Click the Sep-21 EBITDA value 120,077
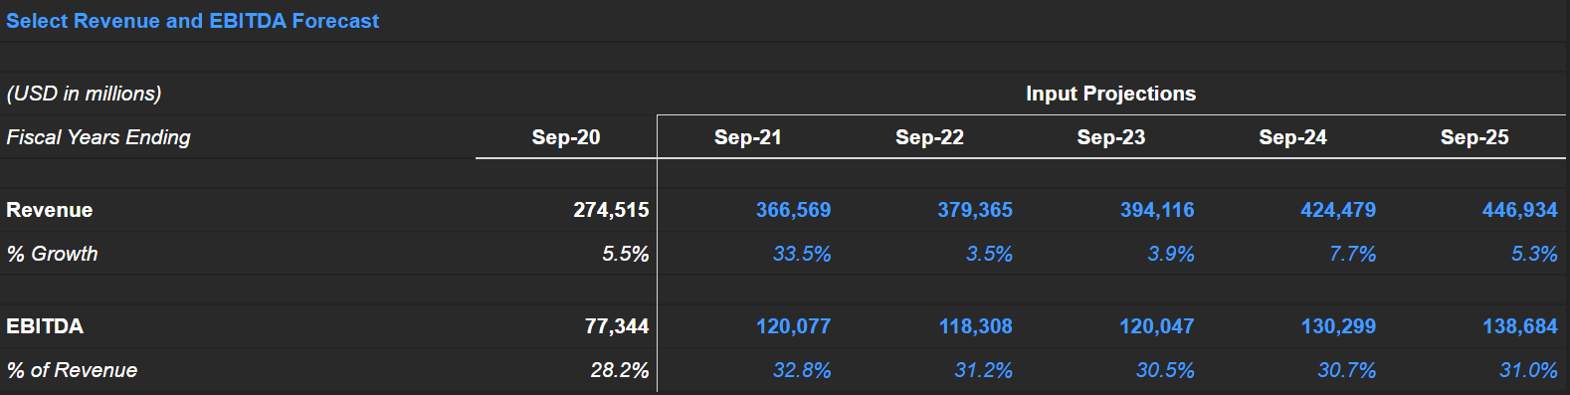This screenshot has width=1570, height=395. [793, 326]
